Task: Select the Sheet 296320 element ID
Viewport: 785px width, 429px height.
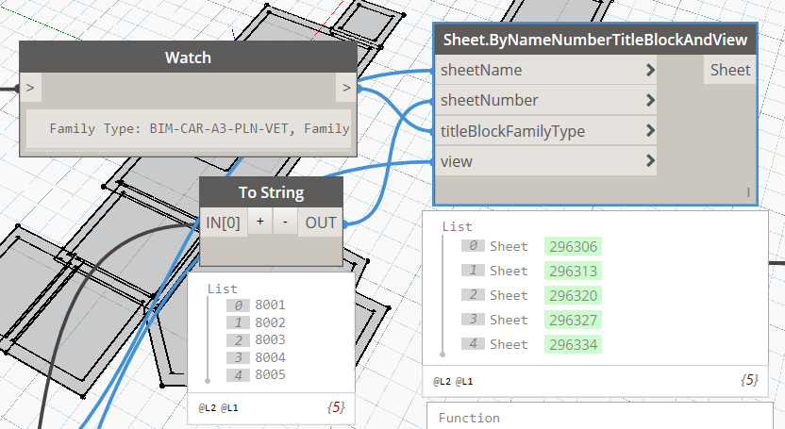Action: [572, 295]
